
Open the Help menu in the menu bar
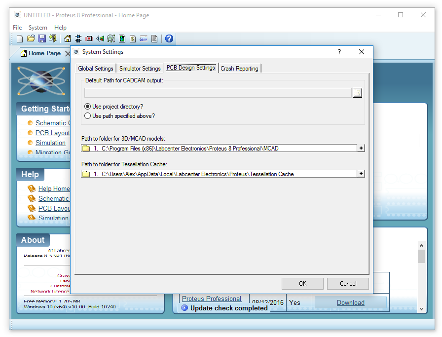[x=60, y=28]
